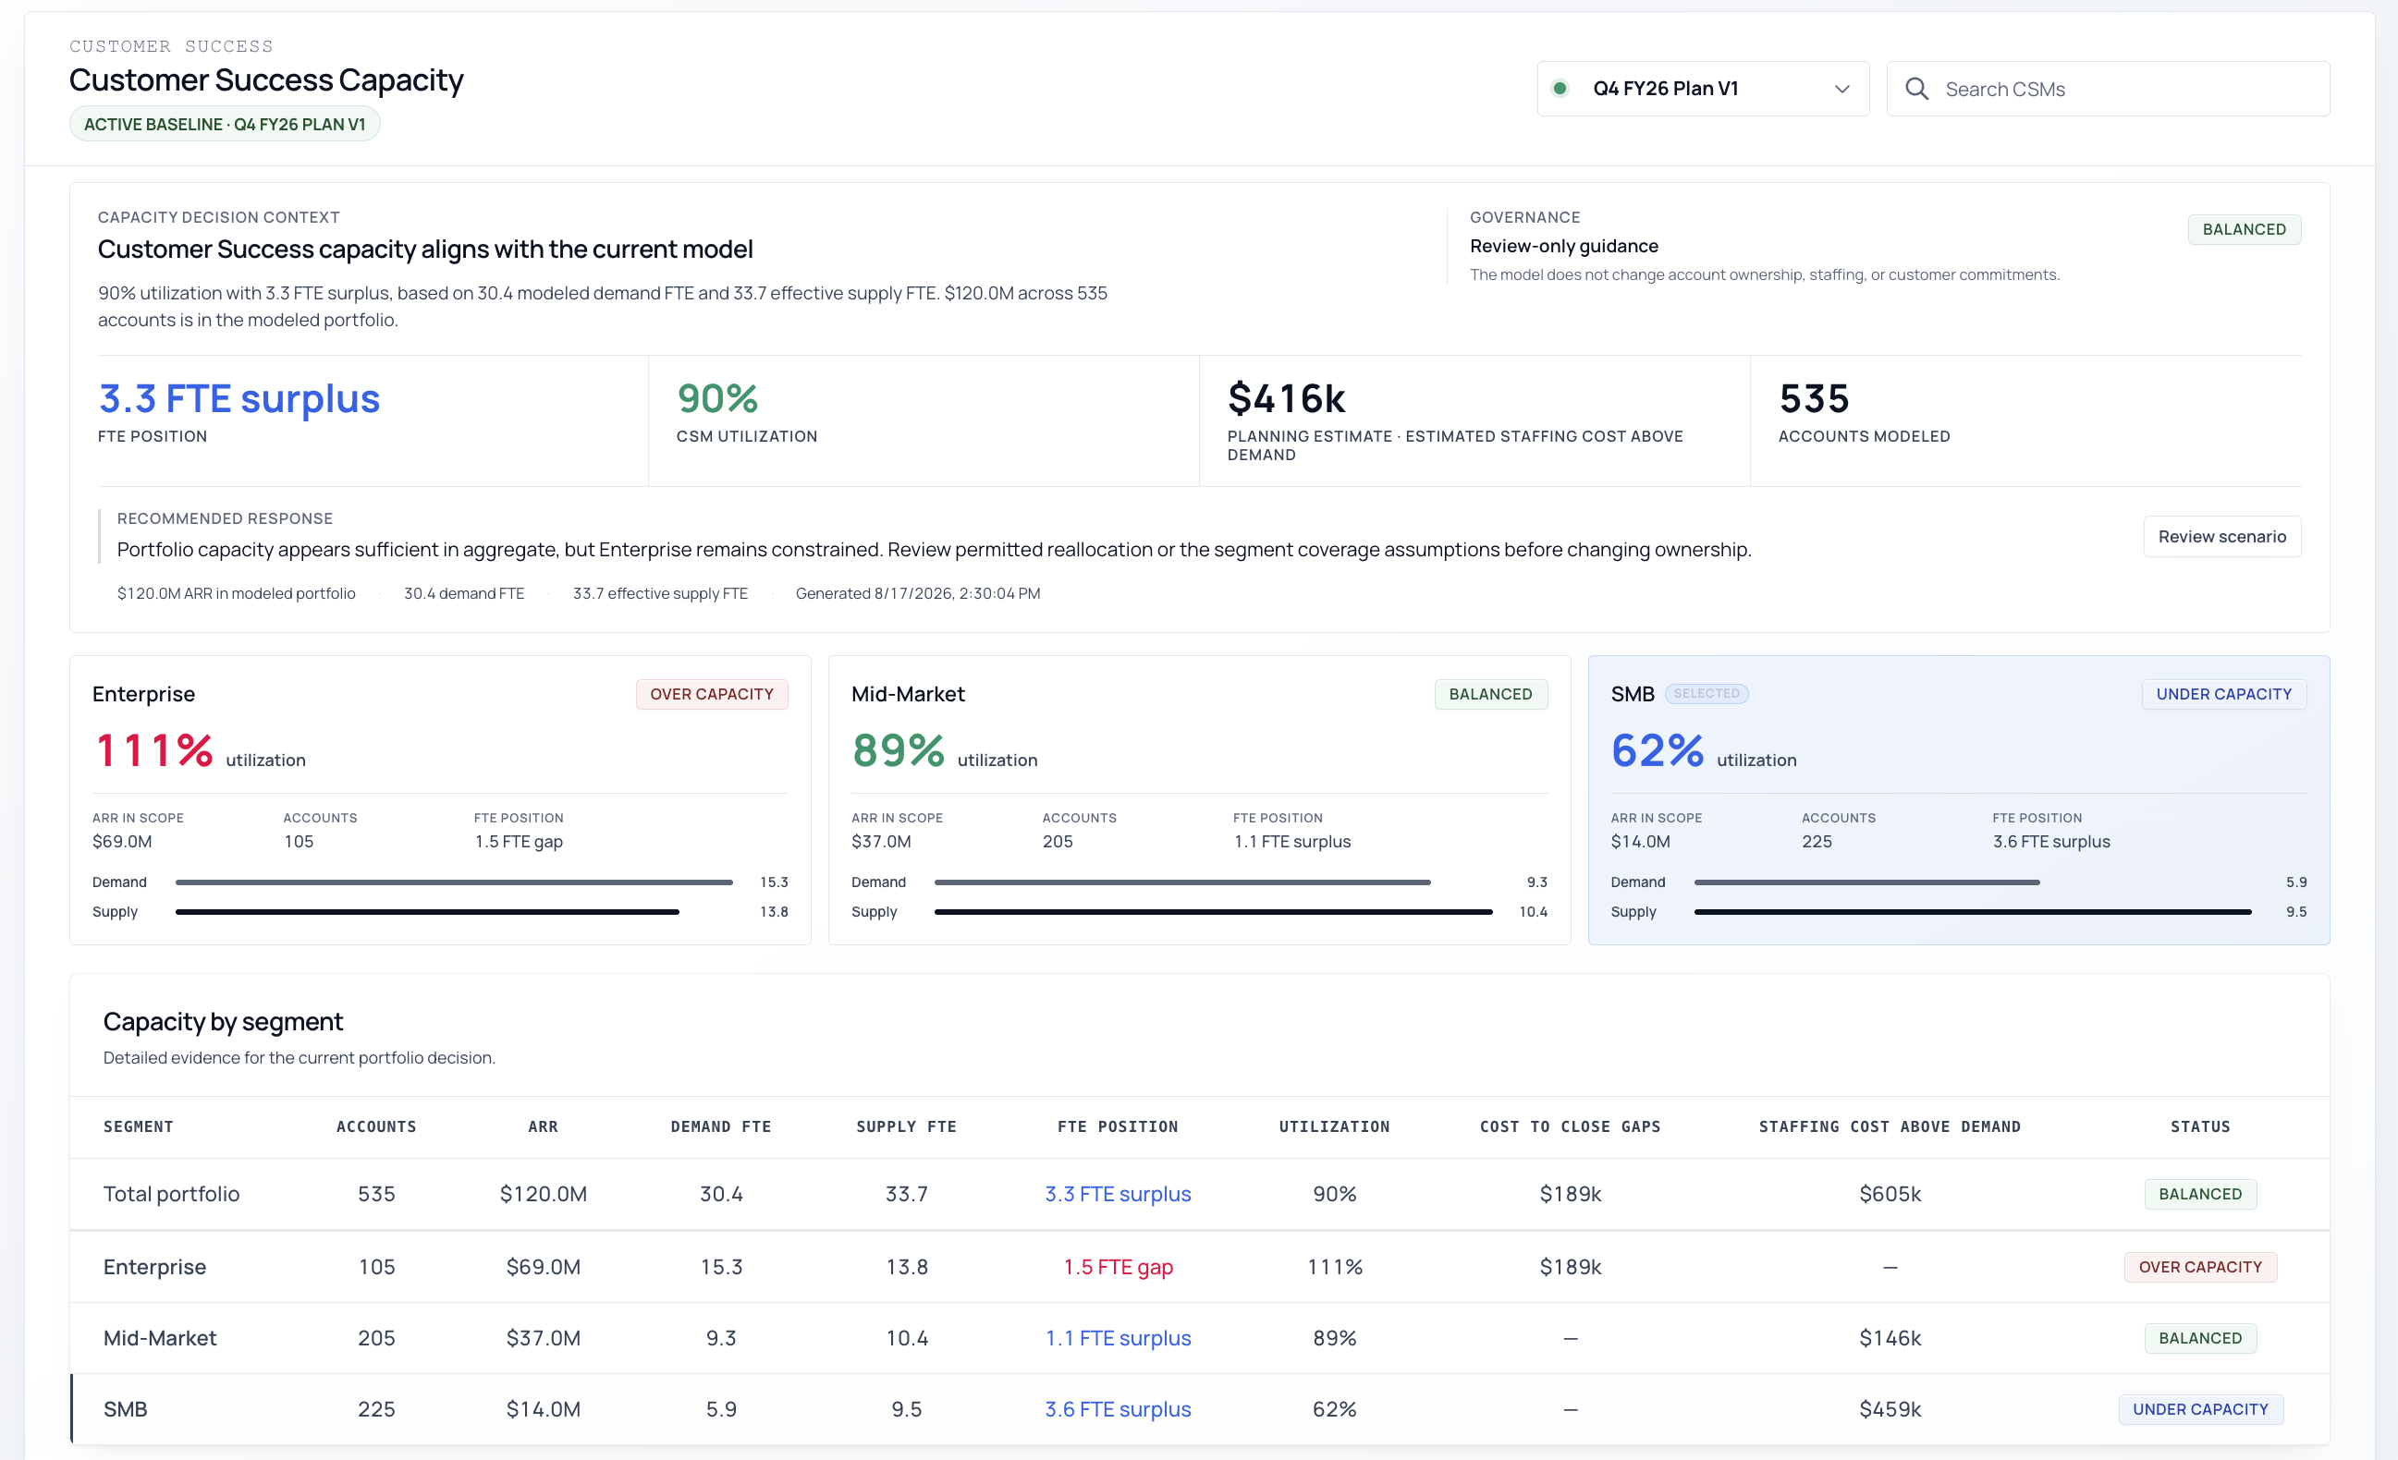
Task: Click Balanced status in Mid-Market row
Action: (x=2199, y=1337)
